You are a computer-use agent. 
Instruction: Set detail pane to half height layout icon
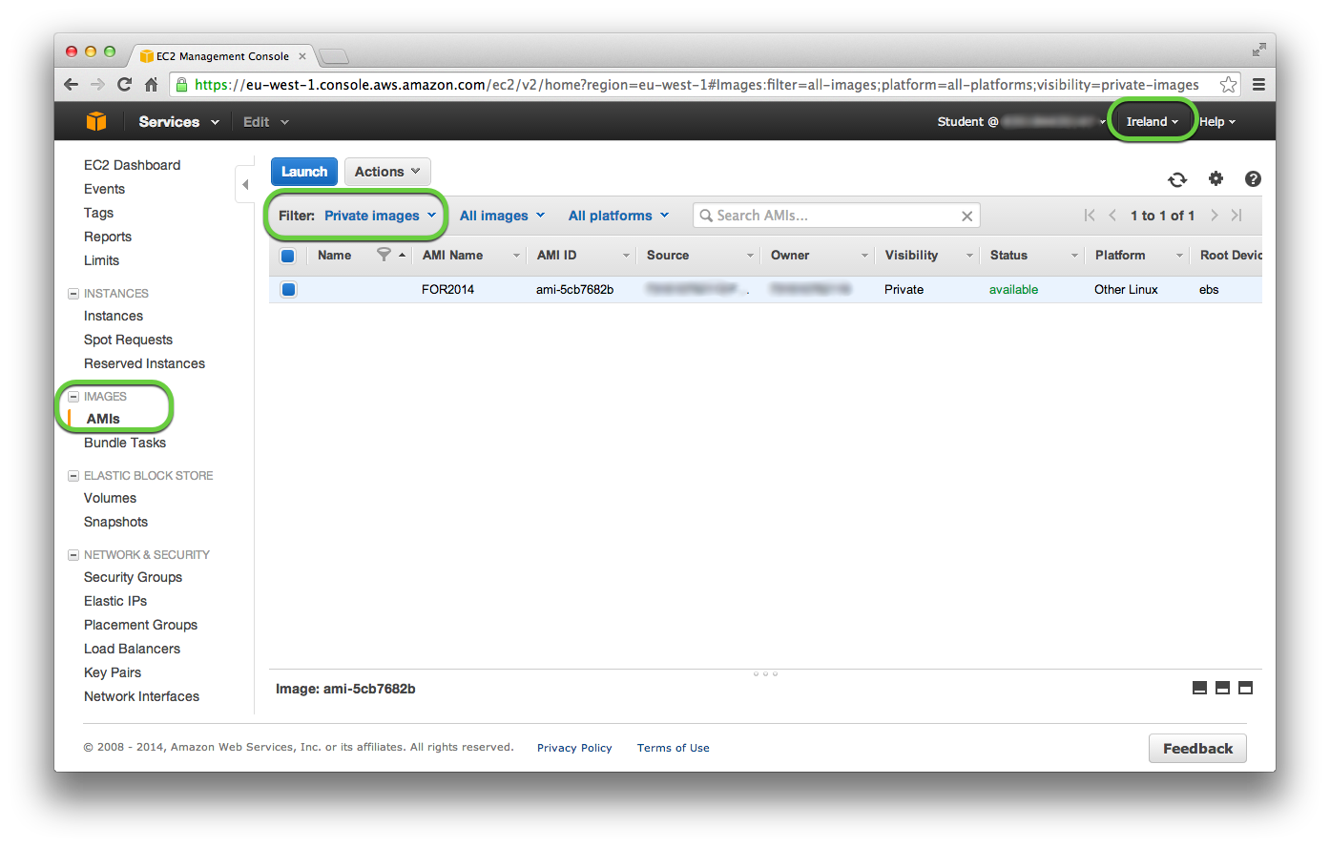point(1222,688)
